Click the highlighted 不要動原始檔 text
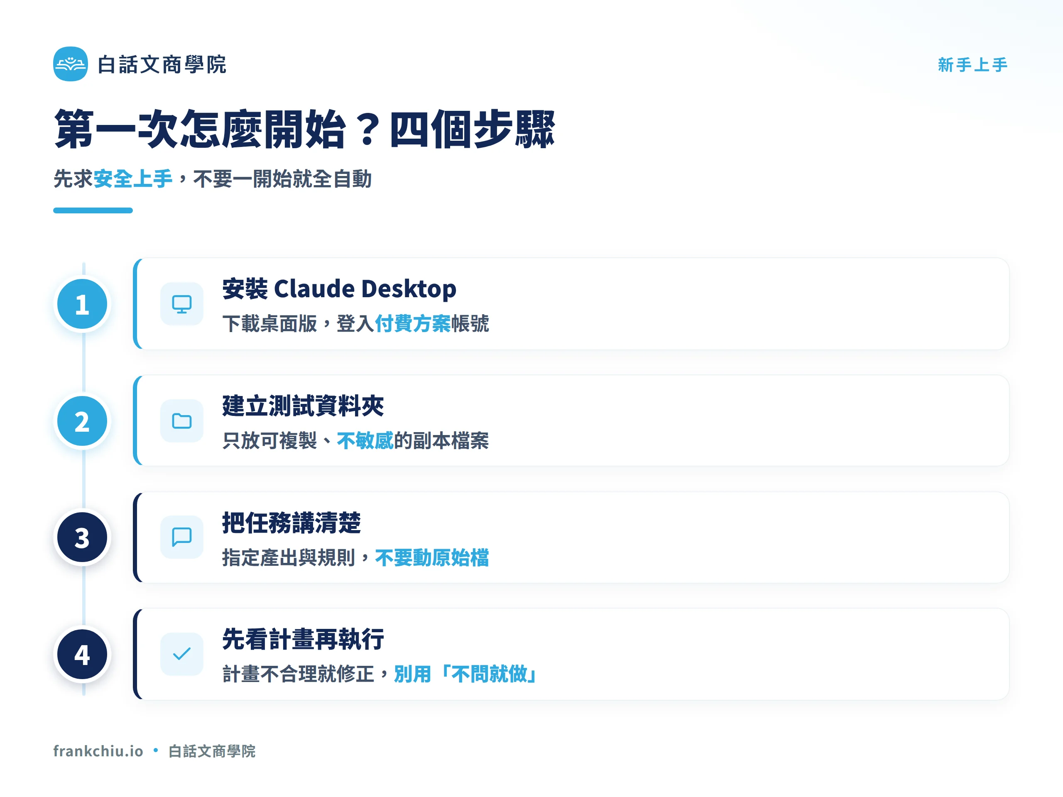 tap(432, 557)
